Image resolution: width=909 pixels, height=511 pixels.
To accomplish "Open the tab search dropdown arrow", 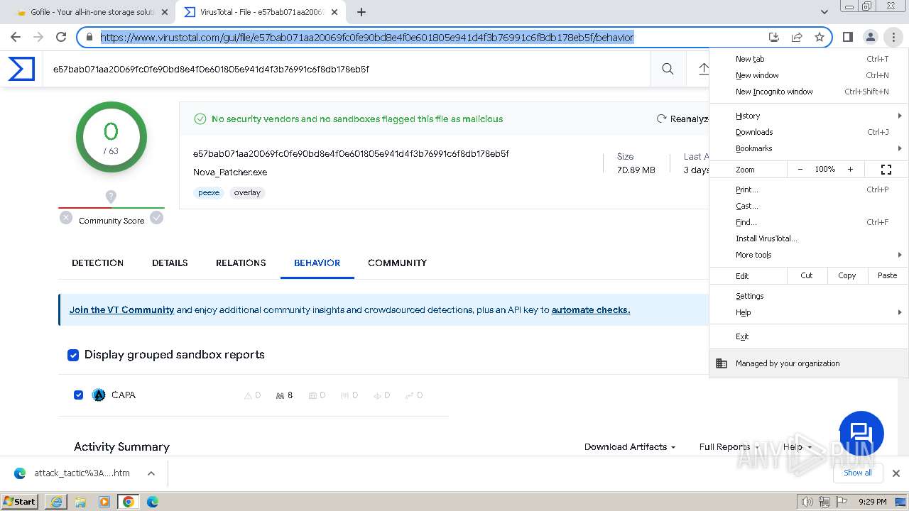I will click(x=824, y=12).
